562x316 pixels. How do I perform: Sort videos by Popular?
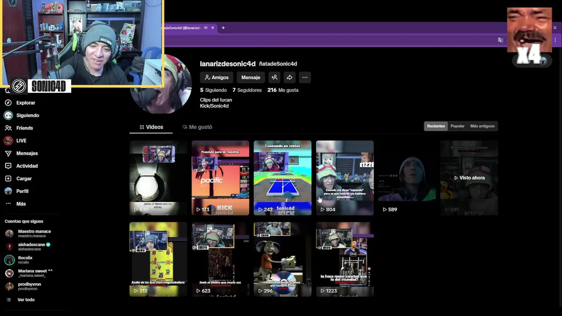(458, 126)
